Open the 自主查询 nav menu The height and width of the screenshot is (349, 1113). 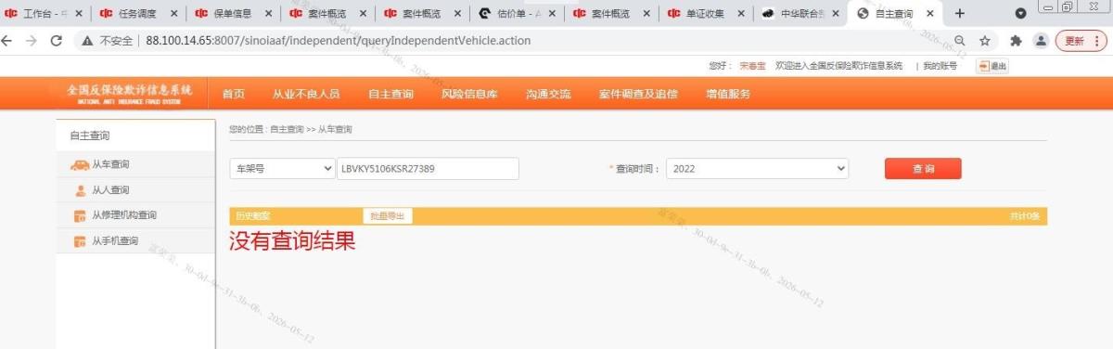coord(390,94)
